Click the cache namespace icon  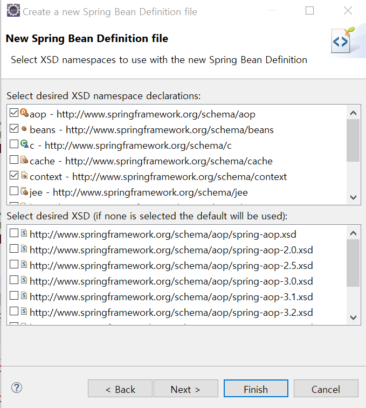24,160
